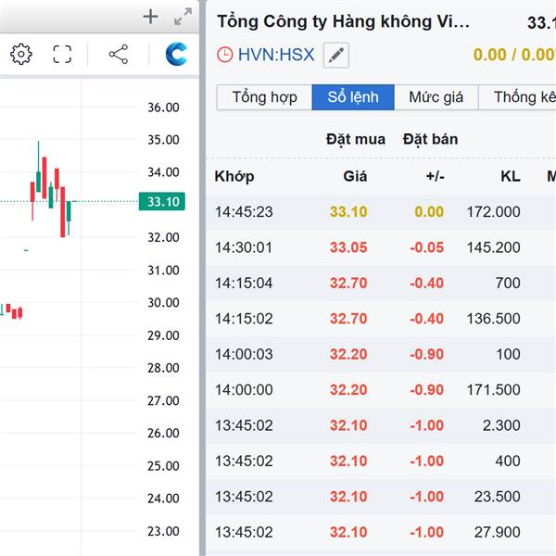This screenshot has width=556, height=556.
Task: Open the Mức giá tab
Action: click(x=436, y=97)
